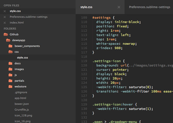Screen dimensions: 173x123
Task: Close the style.css editor tab
Action: tap(119, 7)
